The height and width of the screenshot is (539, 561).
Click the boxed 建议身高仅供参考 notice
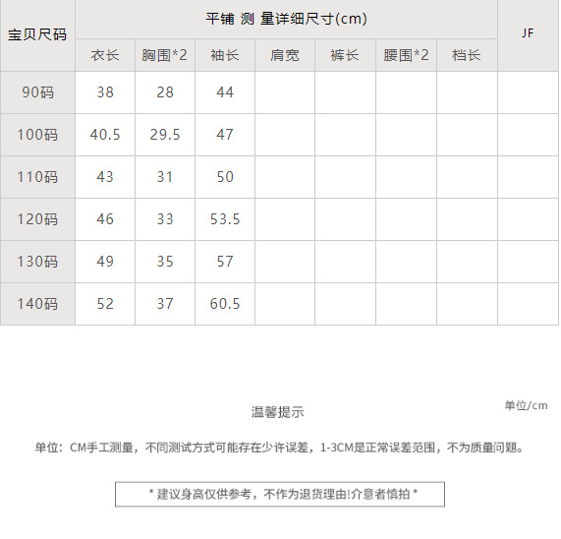pyautogui.click(x=280, y=494)
